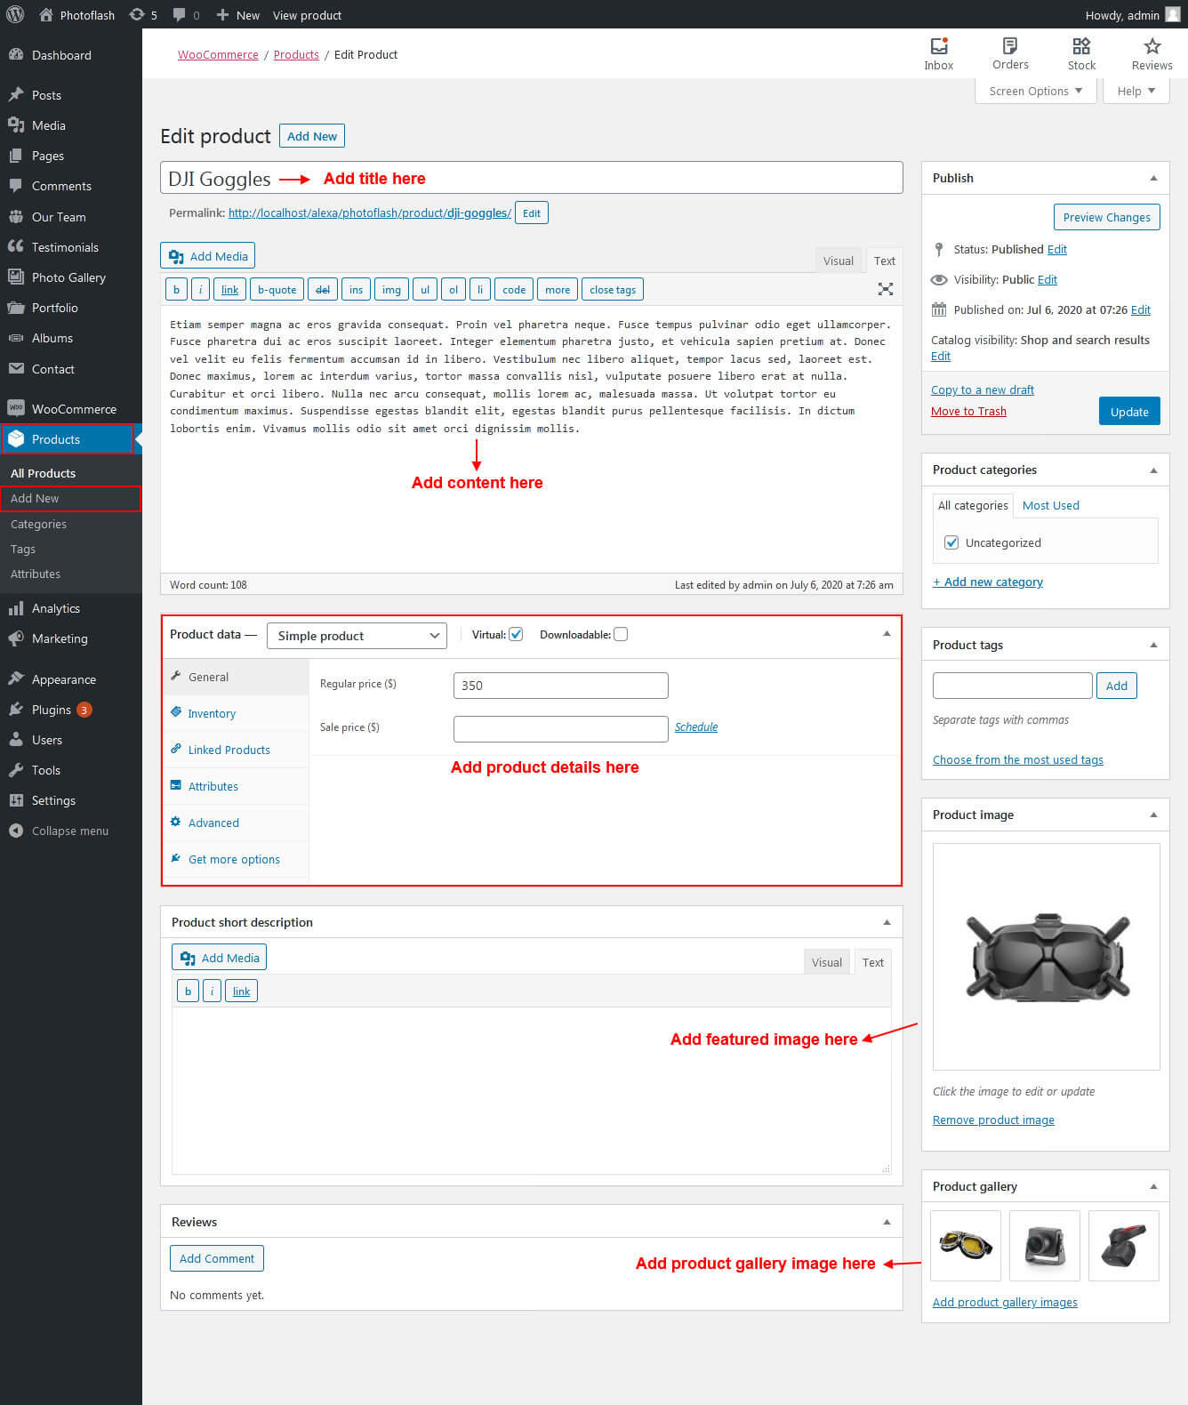Screen dimensions: 1188x1405
Task: Open the Orders activity icon
Action: pos(1010,53)
